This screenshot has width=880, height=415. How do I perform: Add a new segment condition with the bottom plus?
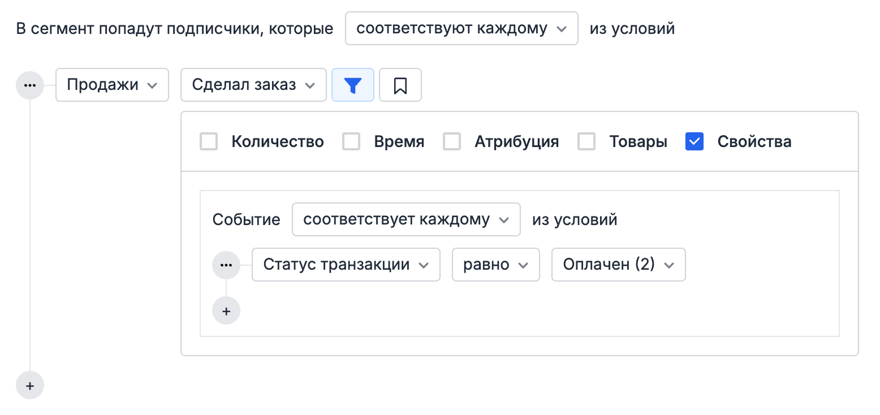click(29, 385)
